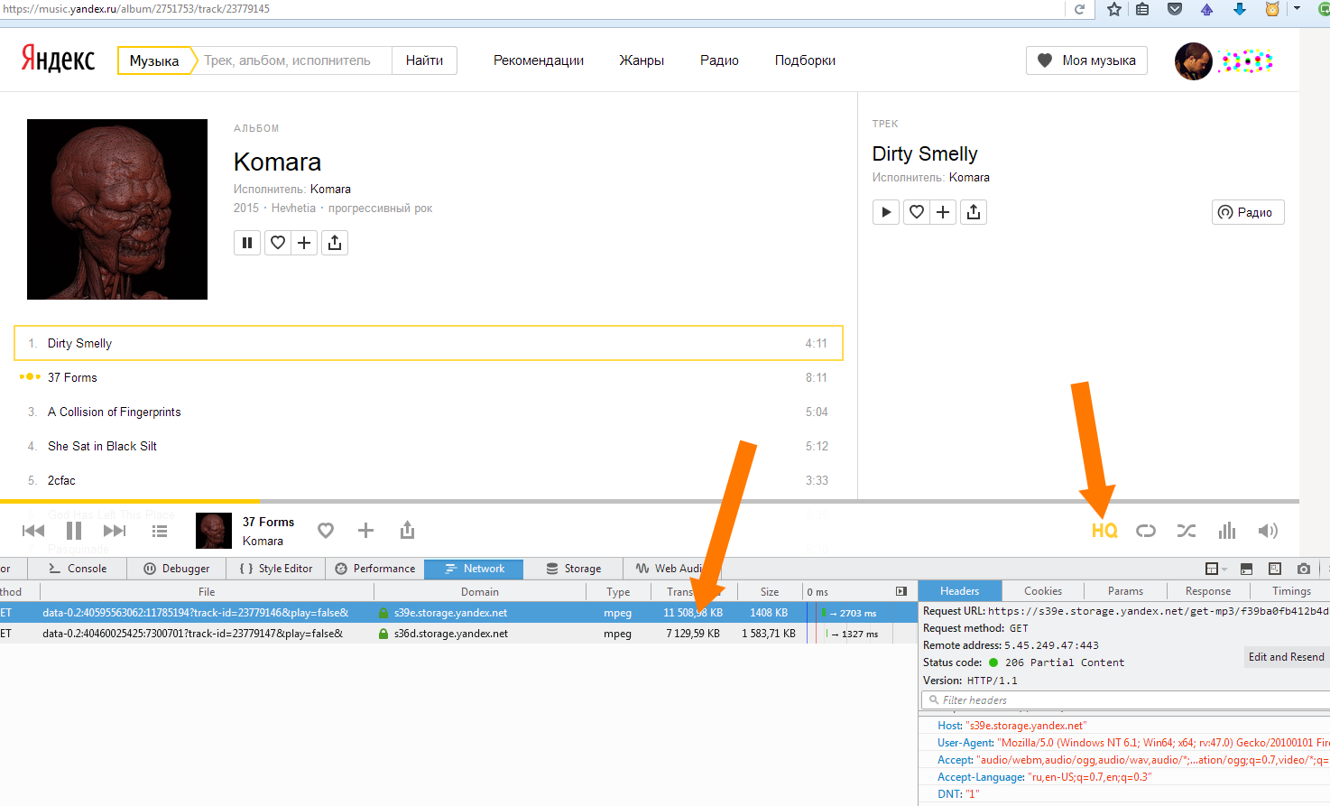Image resolution: width=1330 pixels, height=806 pixels.
Task: Toggle the devtools split console icon
Action: (x=1246, y=569)
